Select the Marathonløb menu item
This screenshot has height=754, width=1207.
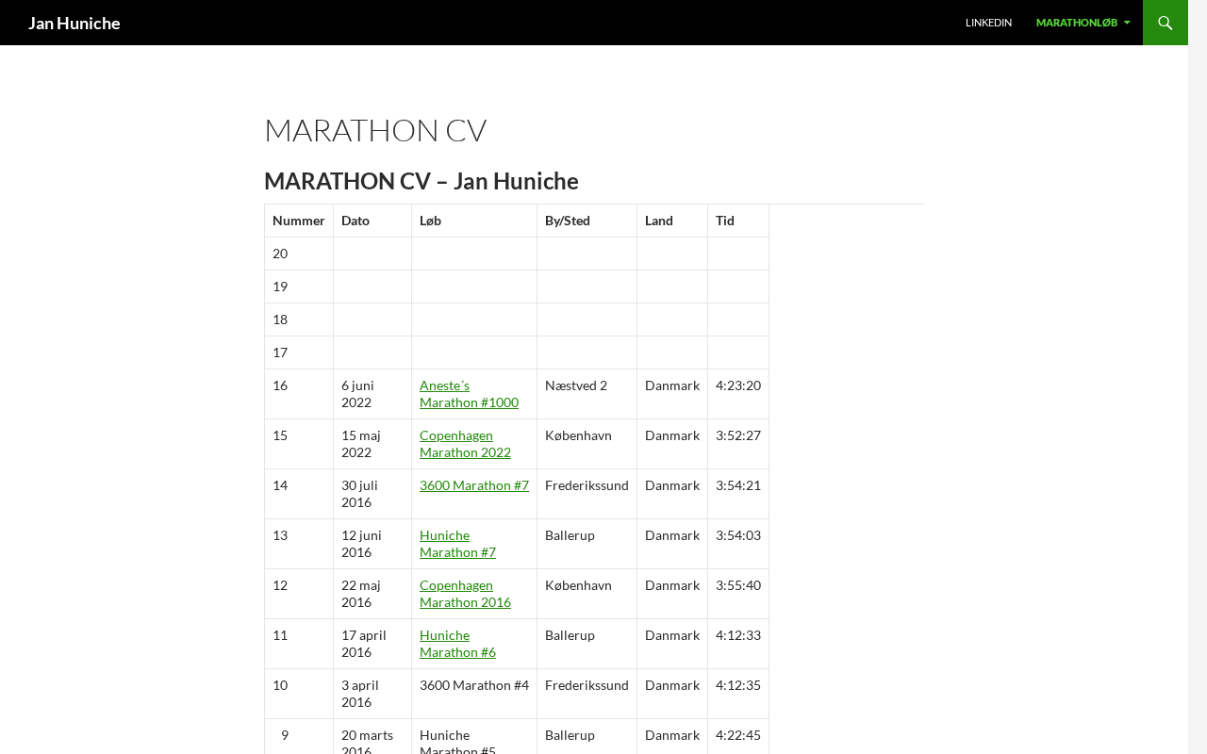[x=1076, y=23]
